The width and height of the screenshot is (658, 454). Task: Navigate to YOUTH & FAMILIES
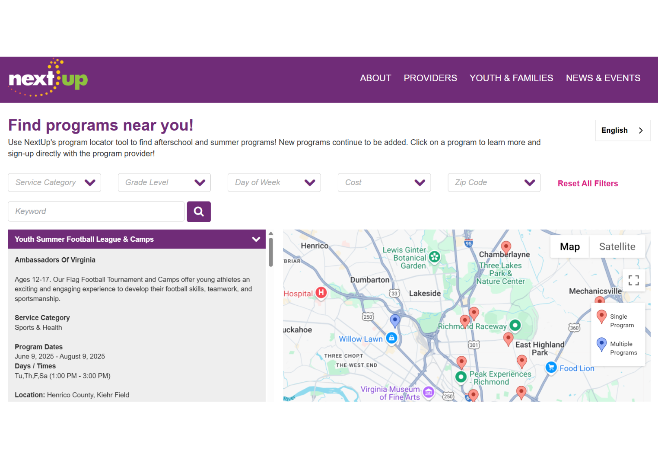pyautogui.click(x=511, y=78)
